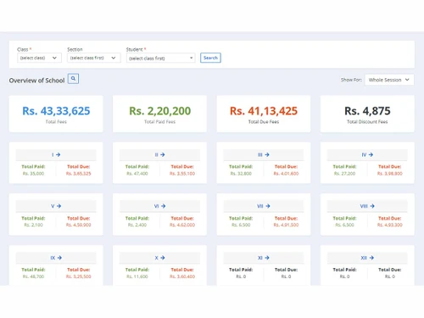Click the magnifier icon beside Overview of School

[x=73, y=79]
